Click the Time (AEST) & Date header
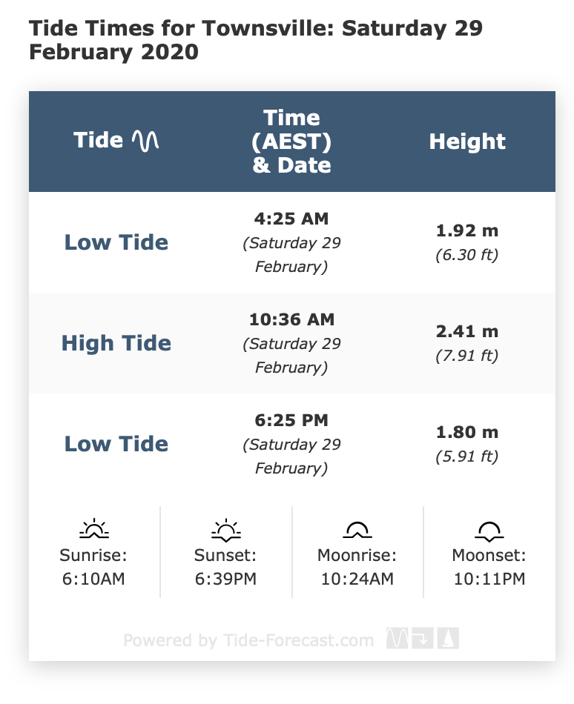The image size is (574, 704). click(x=291, y=141)
